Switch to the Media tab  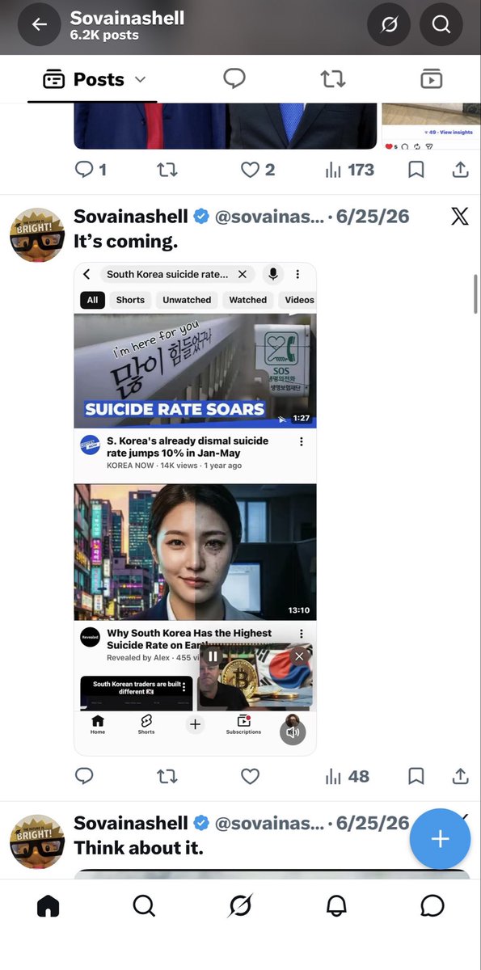[x=431, y=78]
